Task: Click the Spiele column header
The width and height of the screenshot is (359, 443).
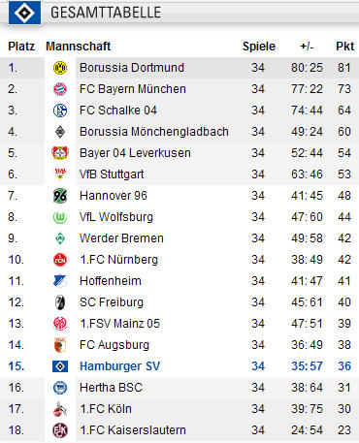Action: click(x=259, y=47)
